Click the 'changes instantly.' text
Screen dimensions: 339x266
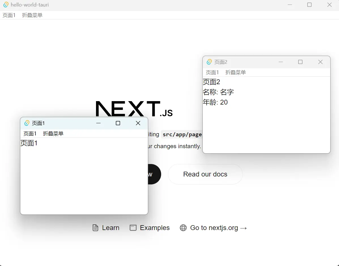177,146
